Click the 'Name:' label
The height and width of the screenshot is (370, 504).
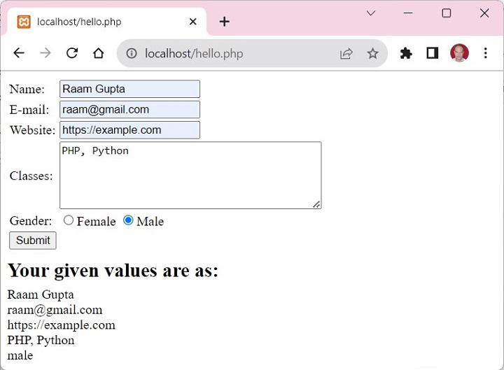[27, 89]
